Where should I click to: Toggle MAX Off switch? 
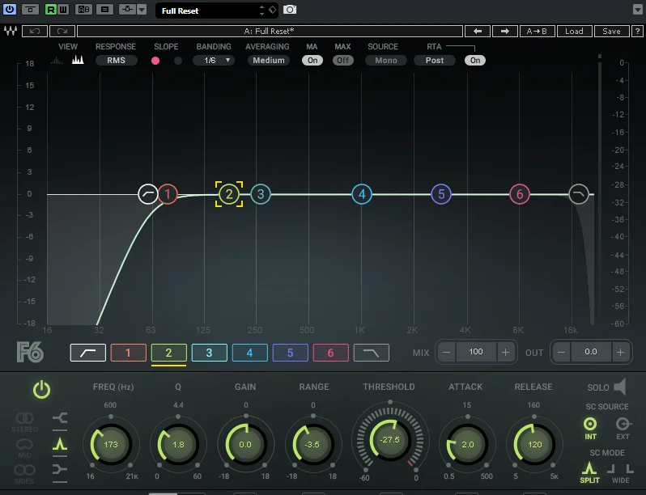(342, 60)
